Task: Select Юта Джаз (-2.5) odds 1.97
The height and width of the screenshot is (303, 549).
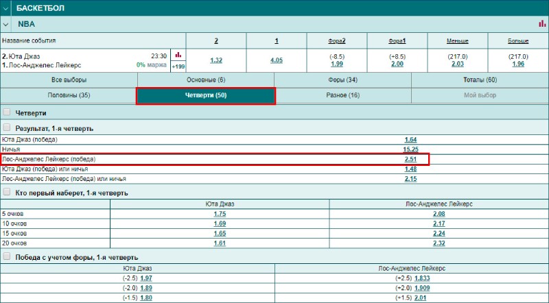Action: coord(146,278)
